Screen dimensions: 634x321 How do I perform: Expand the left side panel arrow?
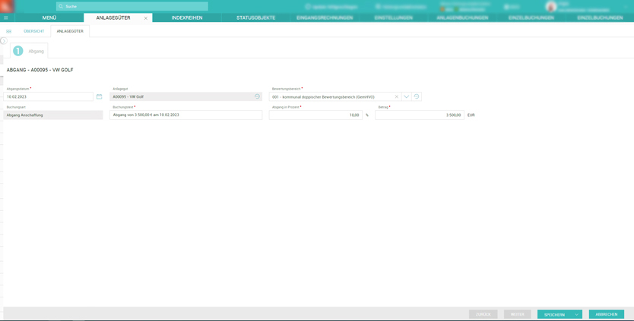(x=3, y=41)
